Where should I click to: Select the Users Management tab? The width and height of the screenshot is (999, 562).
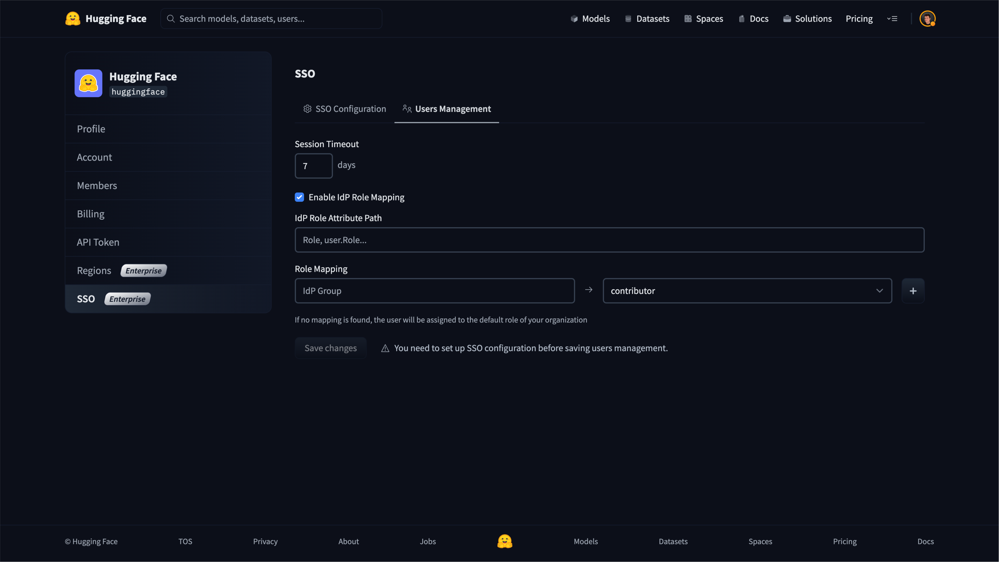(446, 109)
